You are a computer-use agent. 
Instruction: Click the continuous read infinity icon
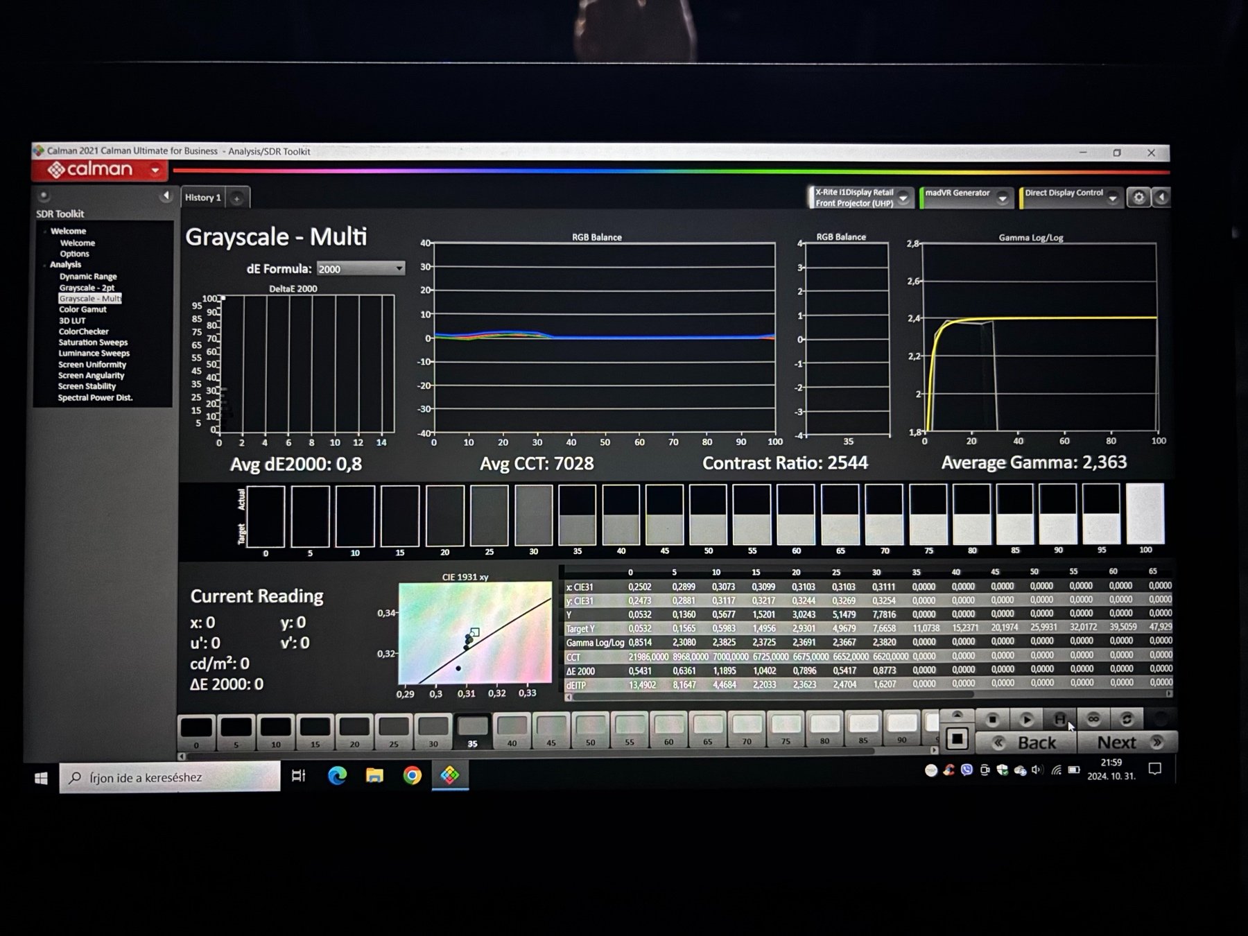(x=1093, y=719)
